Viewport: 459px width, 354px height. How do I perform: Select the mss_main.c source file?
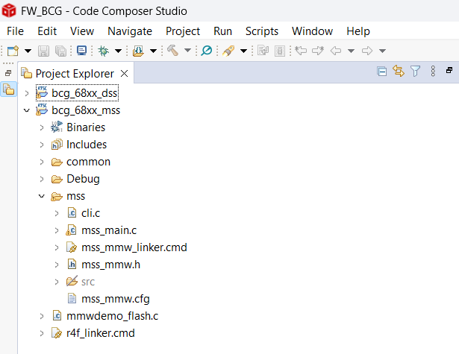point(109,230)
